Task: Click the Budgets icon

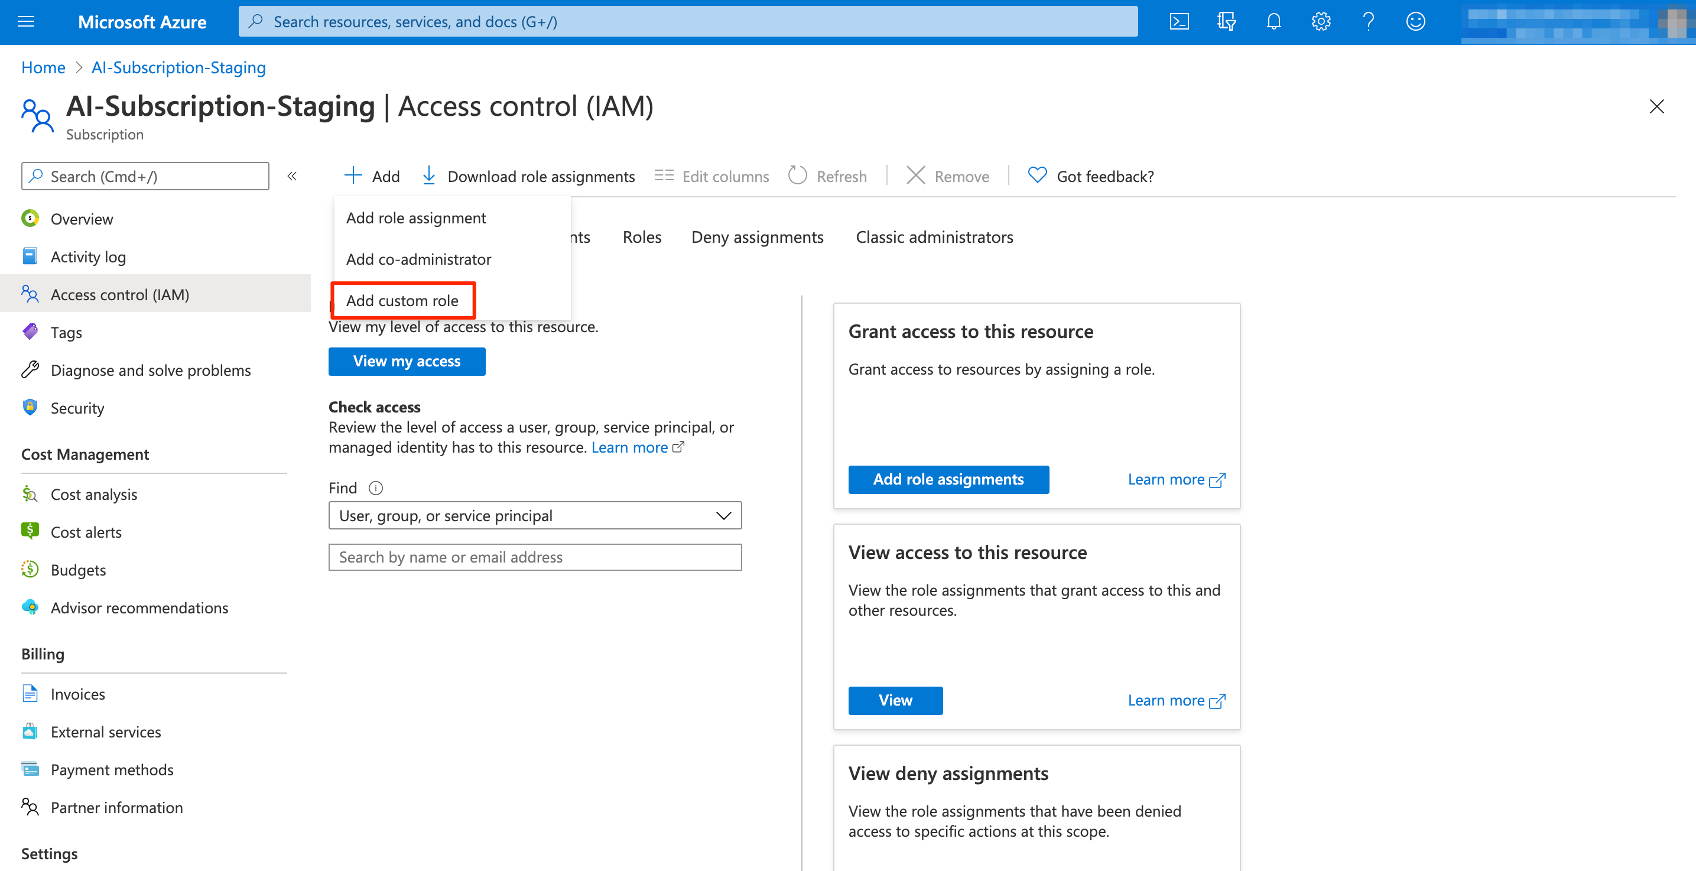Action: 30,569
